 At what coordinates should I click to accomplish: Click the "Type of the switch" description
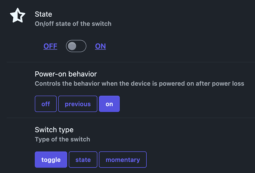tap(62, 139)
